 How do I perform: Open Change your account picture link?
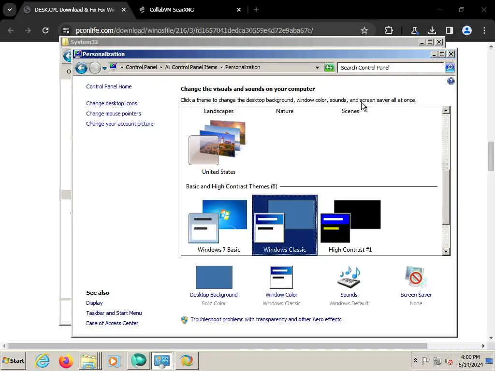[120, 124]
